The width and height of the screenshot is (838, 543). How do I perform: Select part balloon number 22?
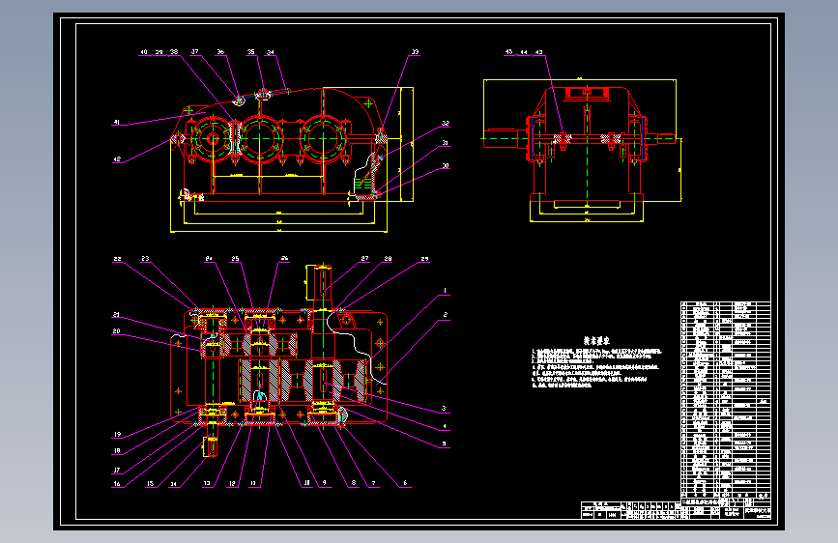(x=117, y=259)
